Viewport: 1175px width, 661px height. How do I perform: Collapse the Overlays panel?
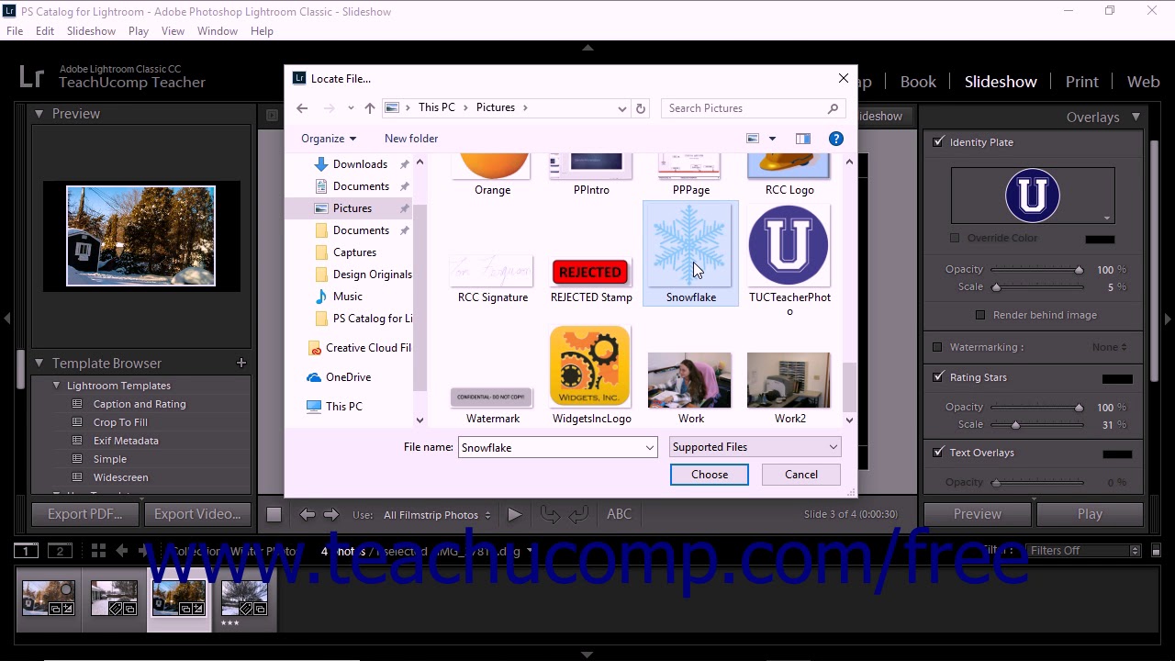(1136, 117)
